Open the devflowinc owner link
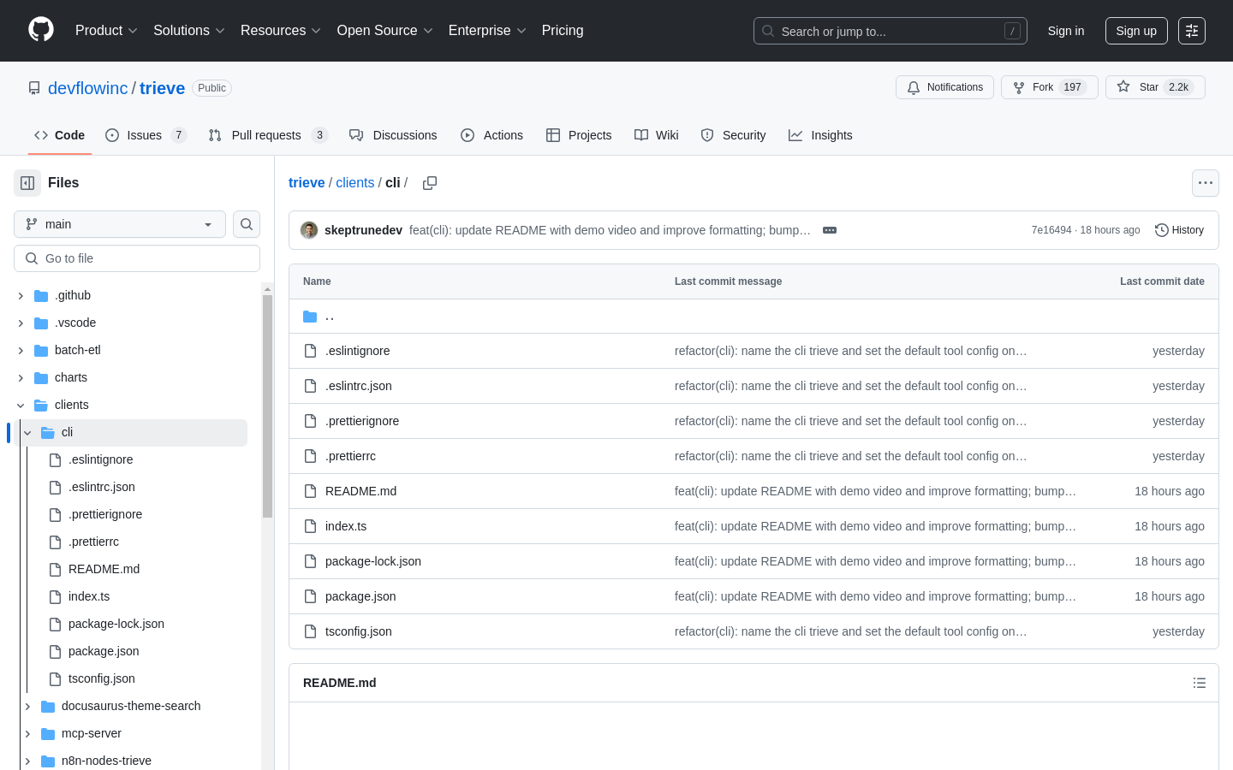 click(88, 88)
